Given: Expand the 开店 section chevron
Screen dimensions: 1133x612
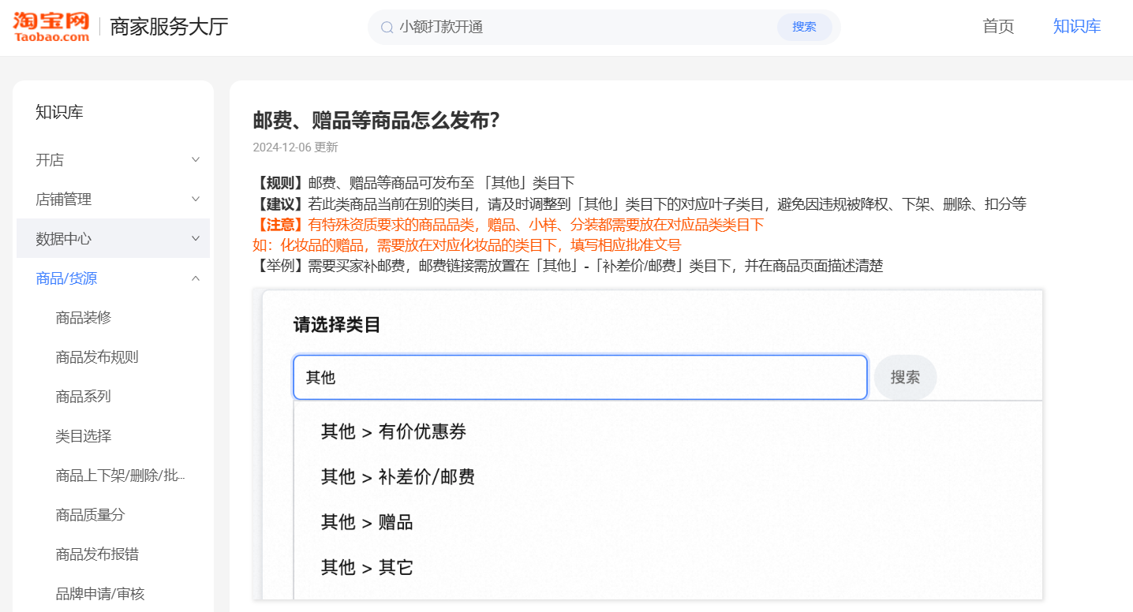Looking at the screenshot, I should pos(196,159).
